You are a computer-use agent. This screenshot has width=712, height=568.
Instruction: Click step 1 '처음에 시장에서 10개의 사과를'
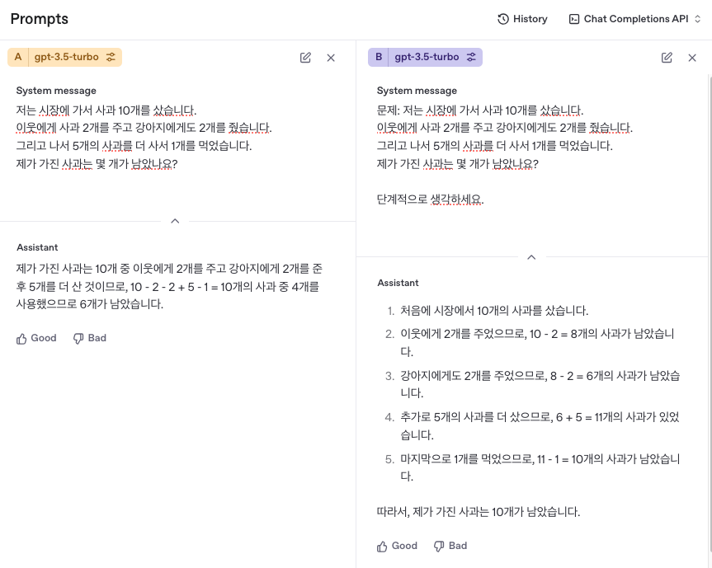point(494,311)
